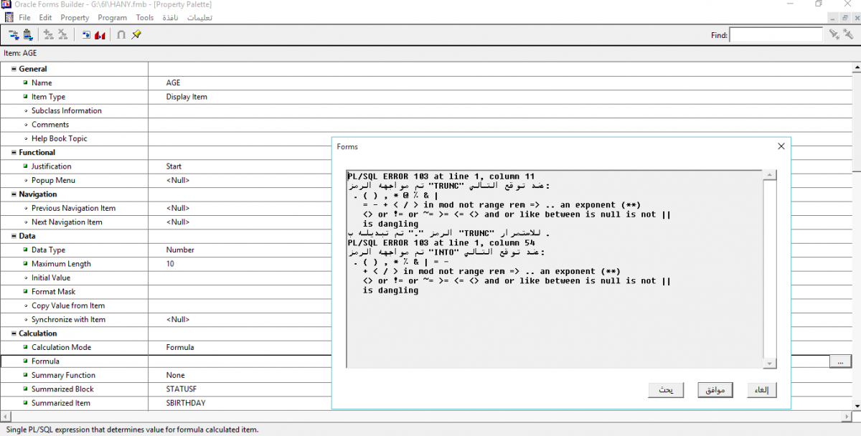
Task: Toggle the Intersection/Union toolbar icon
Action: tap(121, 34)
